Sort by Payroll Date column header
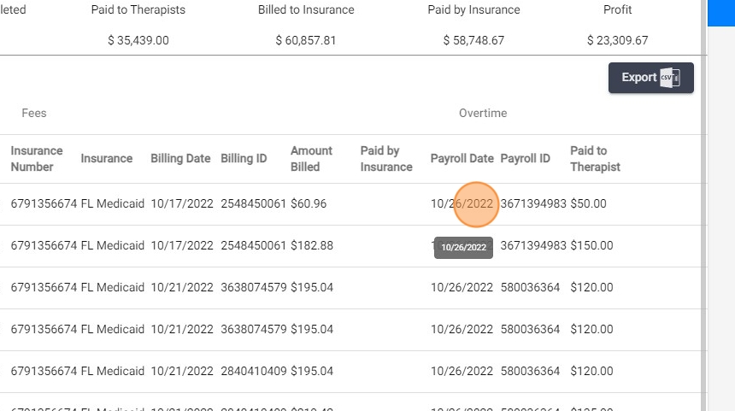 click(462, 159)
